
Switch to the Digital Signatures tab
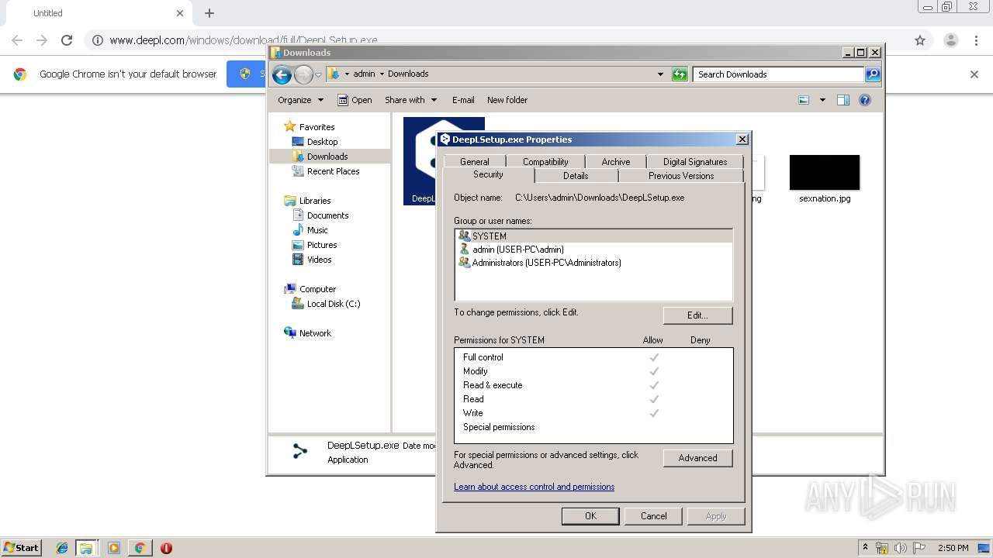(695, 162)
